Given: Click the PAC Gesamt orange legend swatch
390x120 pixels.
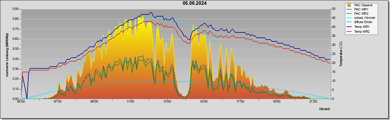Looking at the screenshot, I should tap(349, 5).
